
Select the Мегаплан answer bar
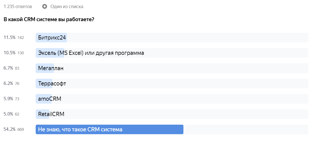(x=172, y=68)
